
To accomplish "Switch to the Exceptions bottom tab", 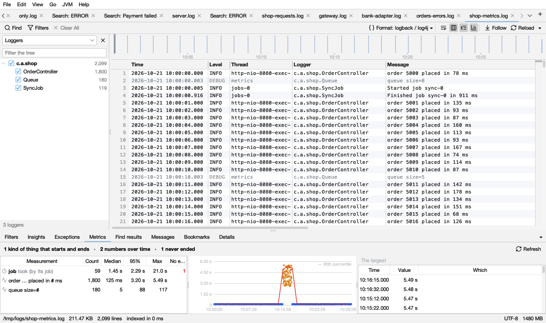I will tap(67, 237).
